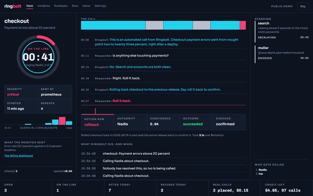Go to the Runbooks tab
Image resolution: width=313 pixels, height=196 pixels.
pyautogui.click(x=61, y=6)
